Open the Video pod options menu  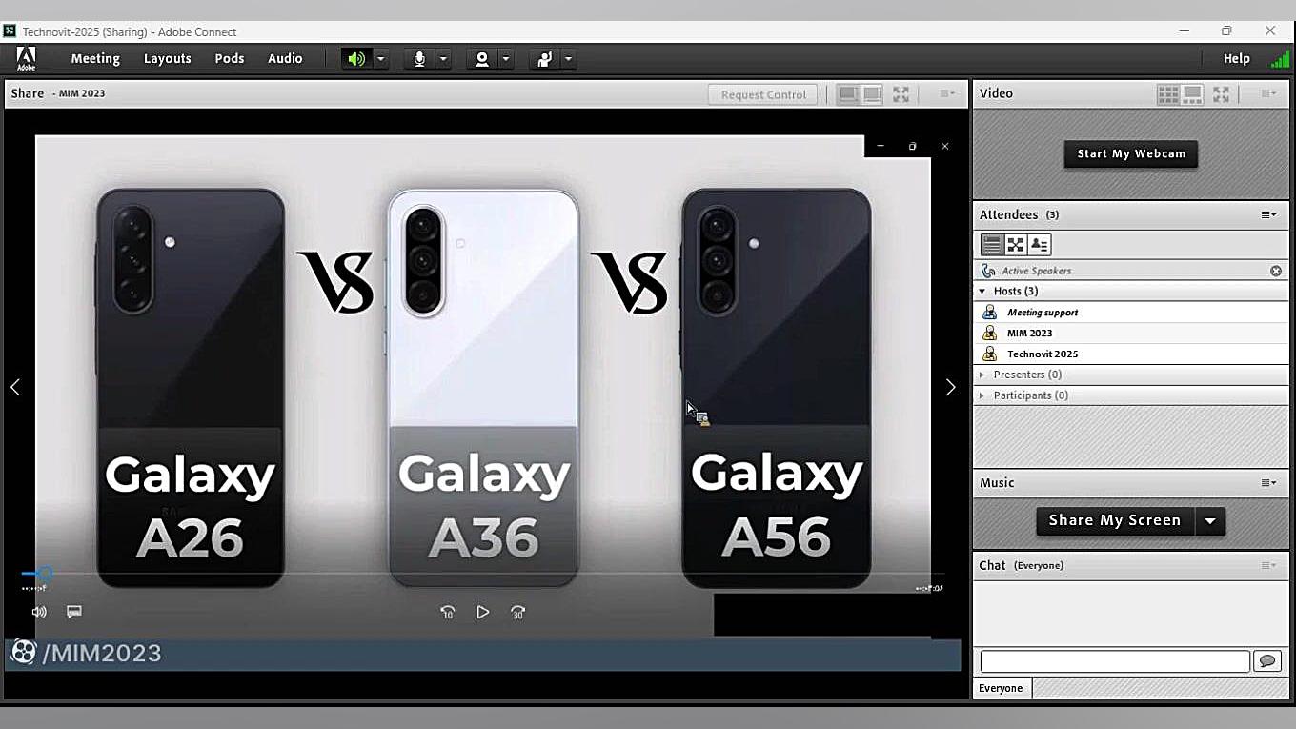pos(1268,93)
